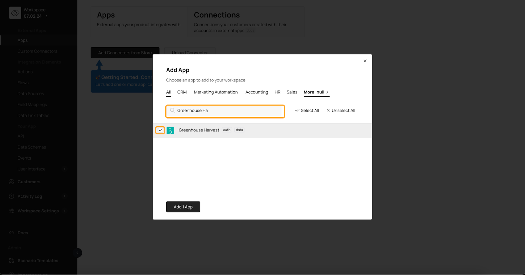Click the Greenhouse Harvest app row name
Viewport: 525px width, 275px height.
[x=199, y=130]
